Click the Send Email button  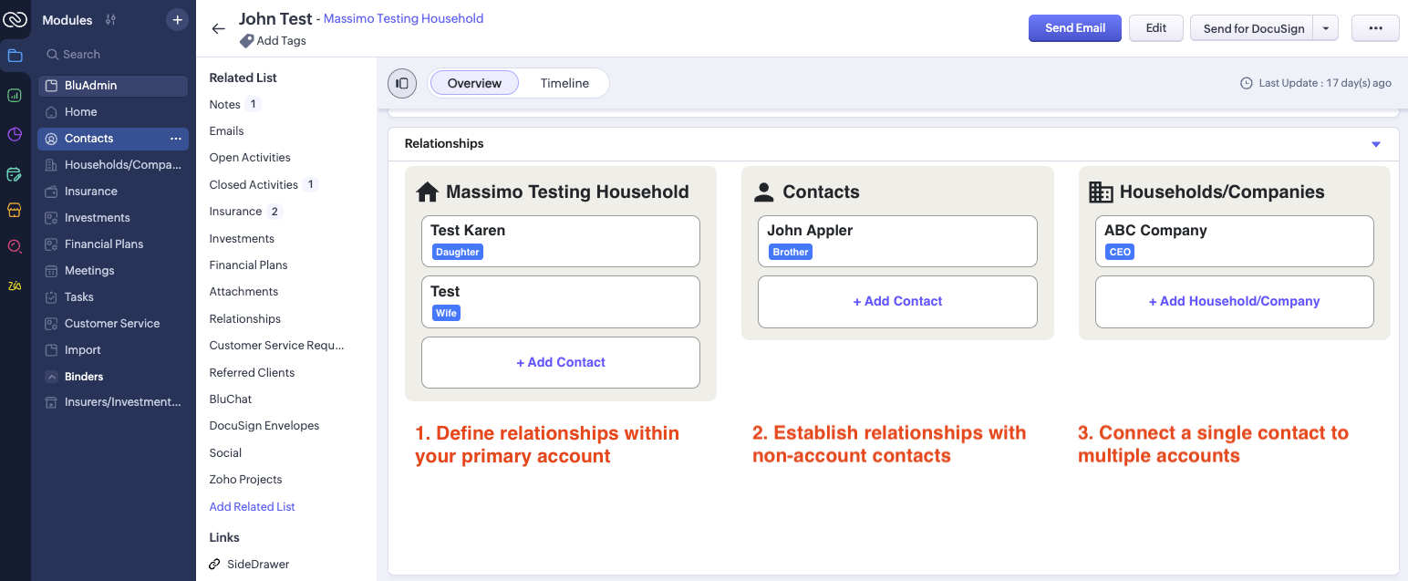[1075, 28]
